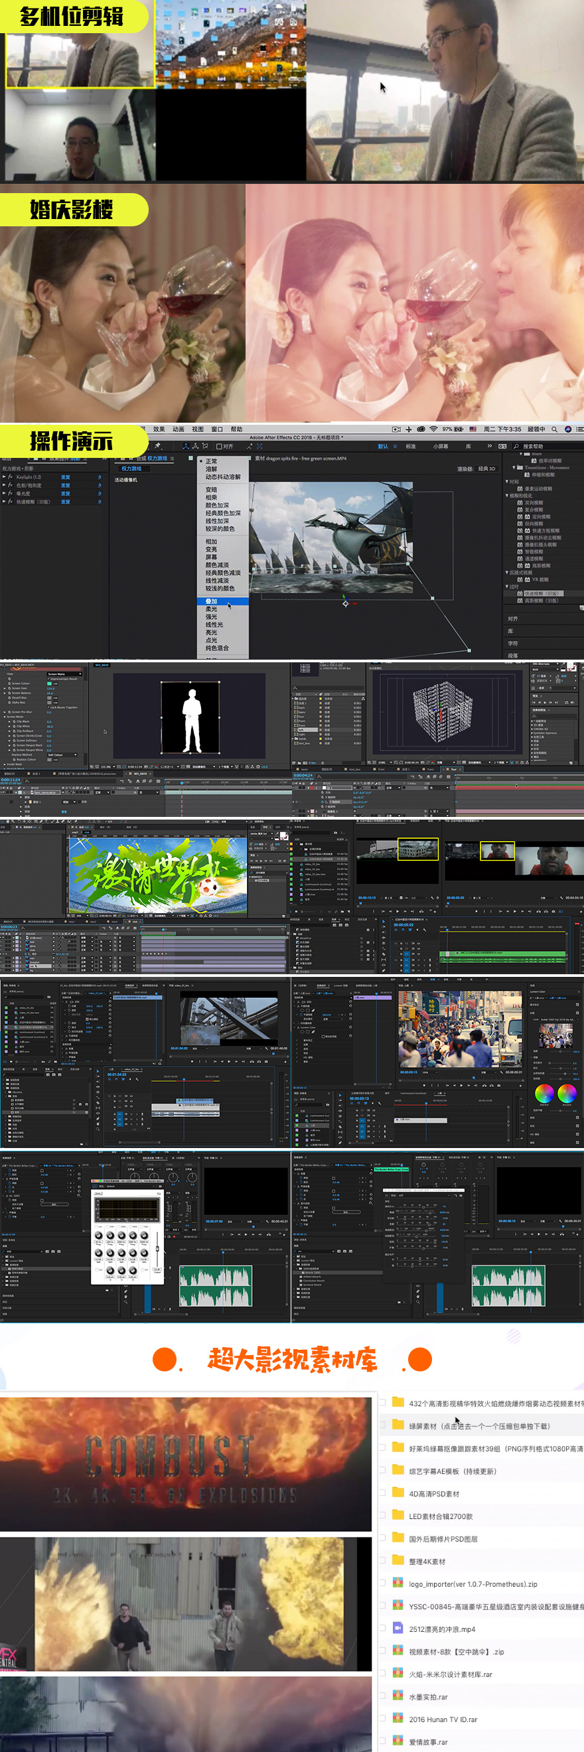Viewport: 584px width, 1752px height.
Task: Switch to local axis mode icon
Action: click(x=186, y=446)
